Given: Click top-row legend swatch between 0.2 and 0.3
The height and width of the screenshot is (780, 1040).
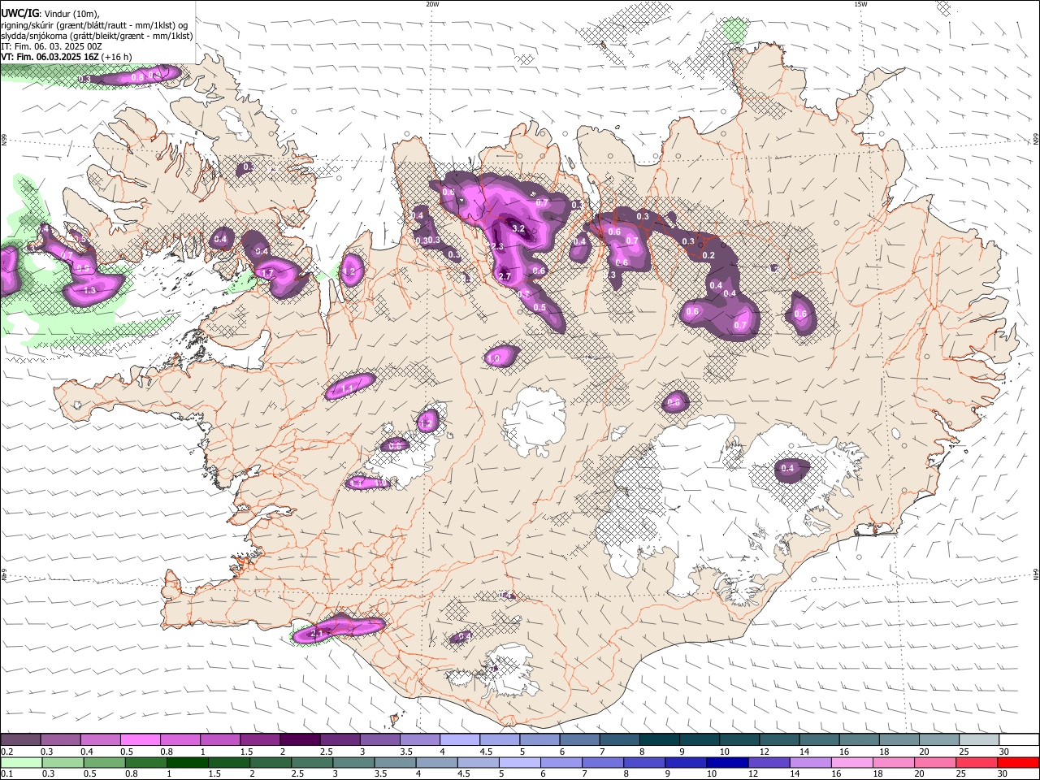Looking at the screenshot, I should coord(20,740).
